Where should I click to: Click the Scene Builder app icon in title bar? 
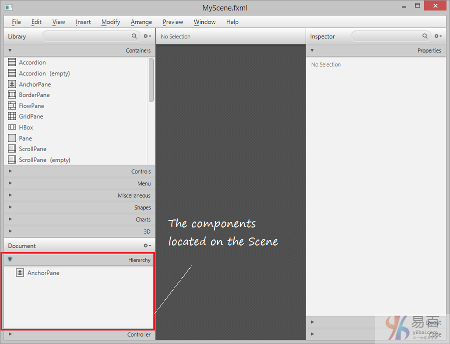point(8,7)
